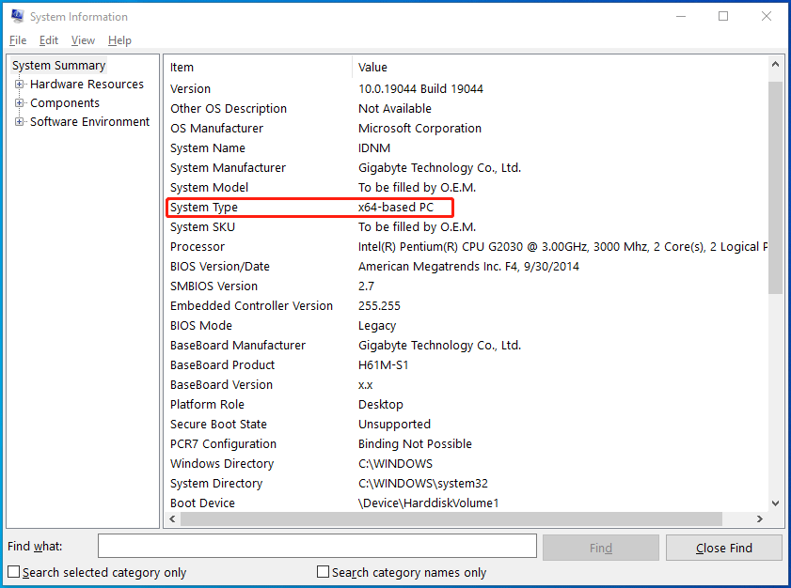Enable Search selected category only
This screenshot has height=588, width=791.
[x=13, y=571]
